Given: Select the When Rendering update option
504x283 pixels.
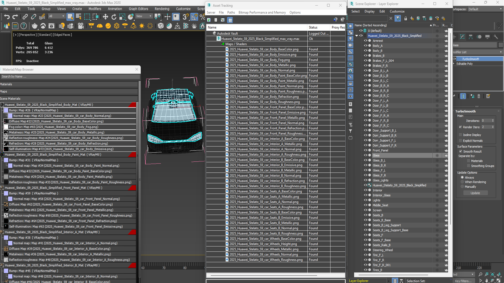Looking at the screenshot, I should click(462, 182).
